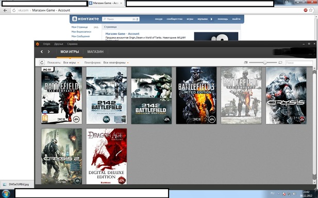Close the Магазин Game browser tab
This screenshot has height=198, width=318.
point(121,3)
